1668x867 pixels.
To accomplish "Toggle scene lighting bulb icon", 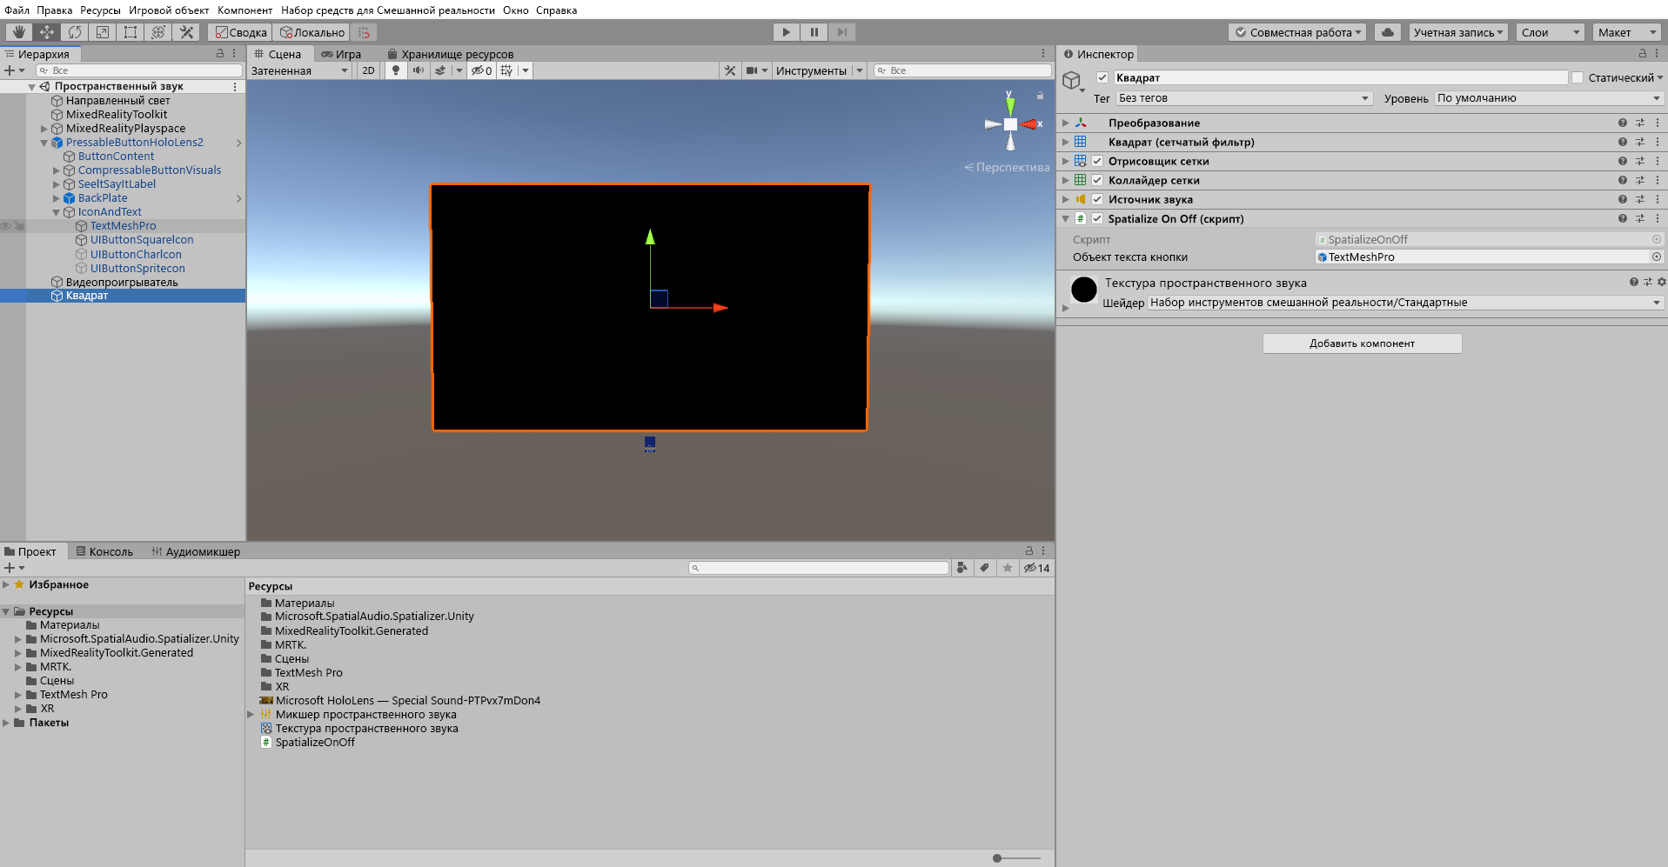I will [396, 70].
